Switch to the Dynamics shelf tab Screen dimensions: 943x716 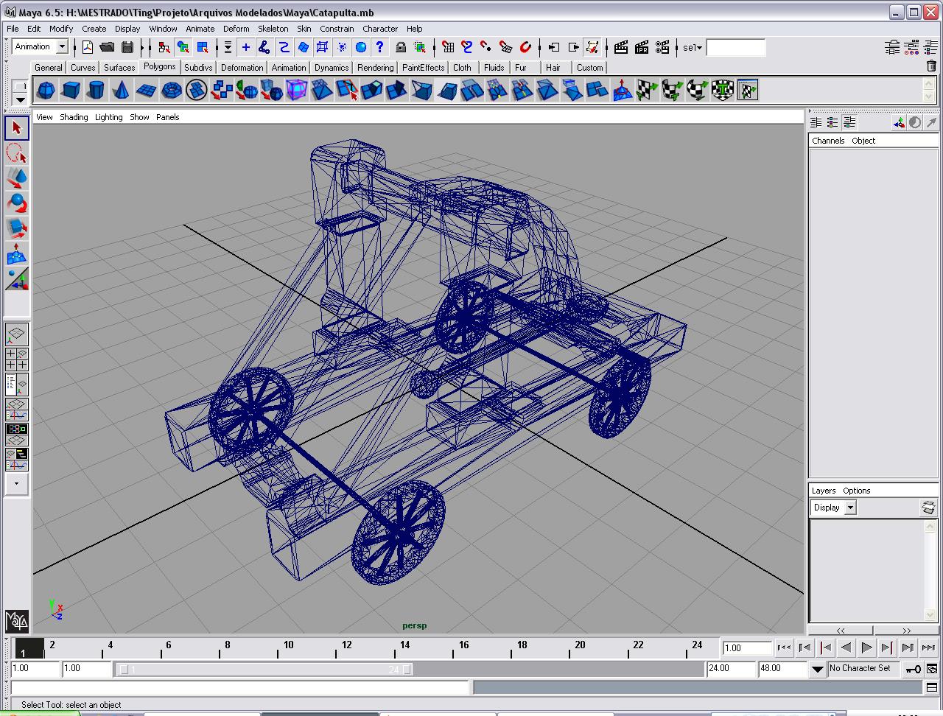pyautogui.click(x=332, y=67)
